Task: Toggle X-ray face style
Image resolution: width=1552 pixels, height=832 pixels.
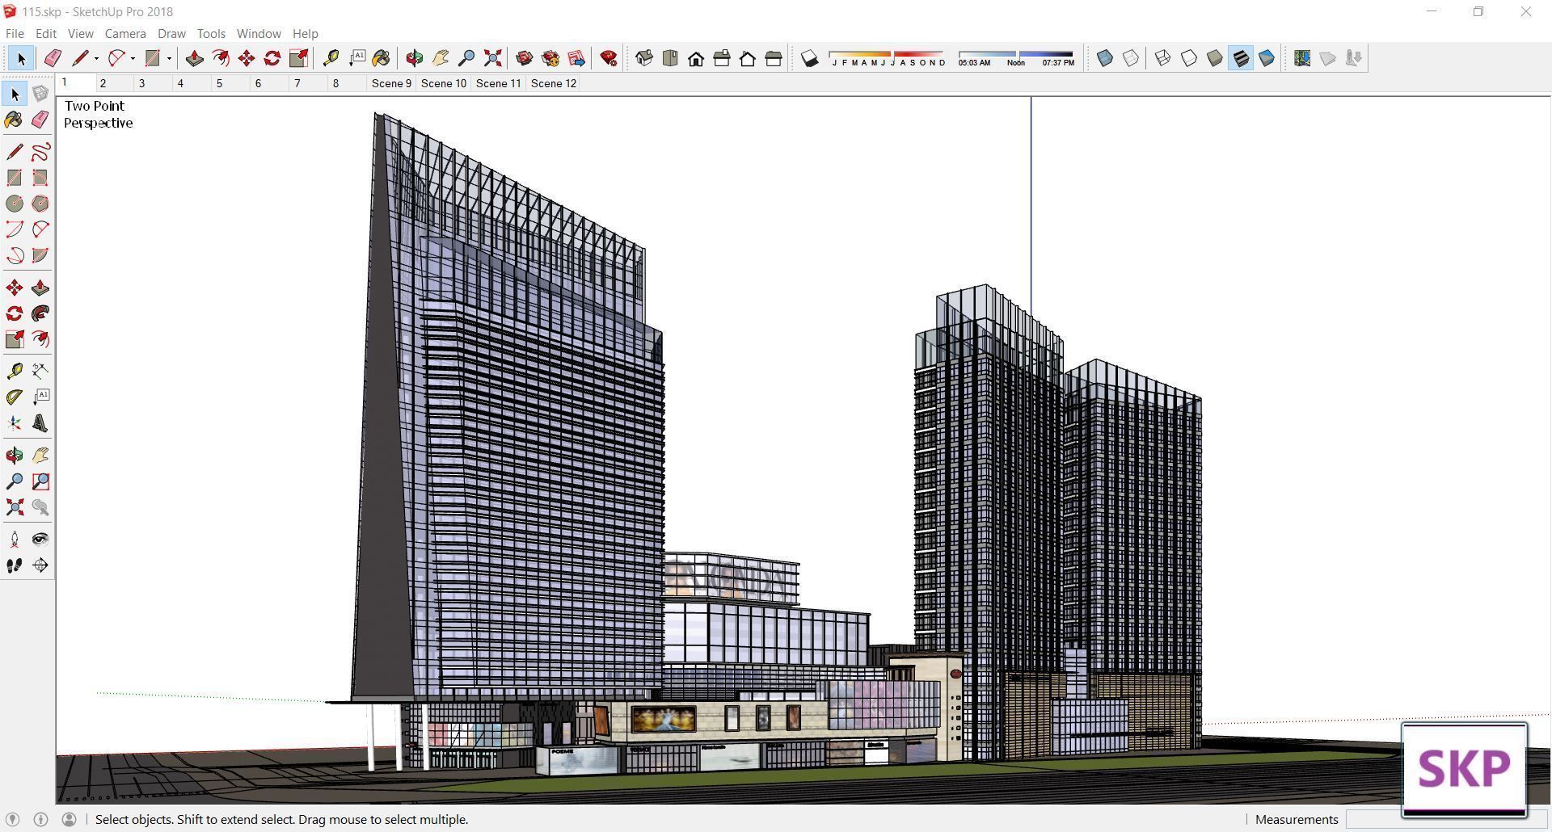Action: pos(1105,58)
